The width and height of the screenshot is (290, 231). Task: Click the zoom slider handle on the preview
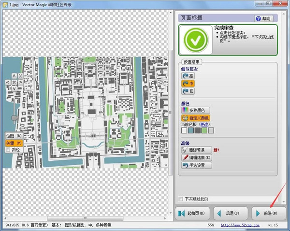pyautogui.click(x=14, y=117)
